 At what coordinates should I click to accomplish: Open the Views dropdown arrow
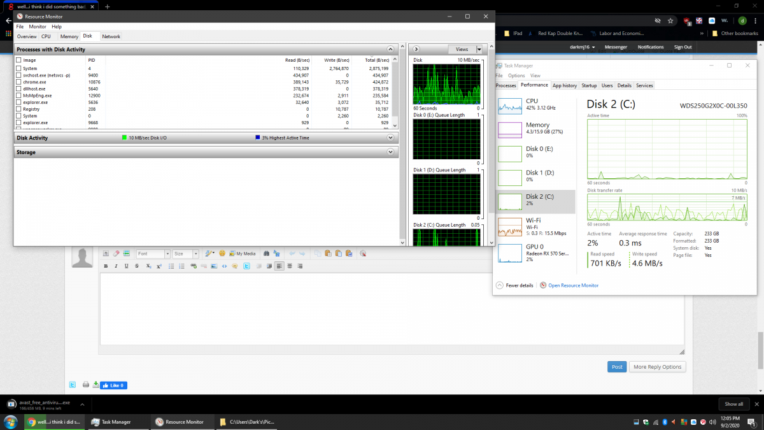tap(479, 49)
